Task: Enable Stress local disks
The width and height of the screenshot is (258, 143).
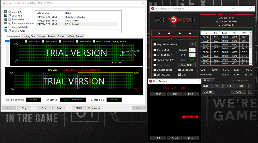Action: [10, 27]
